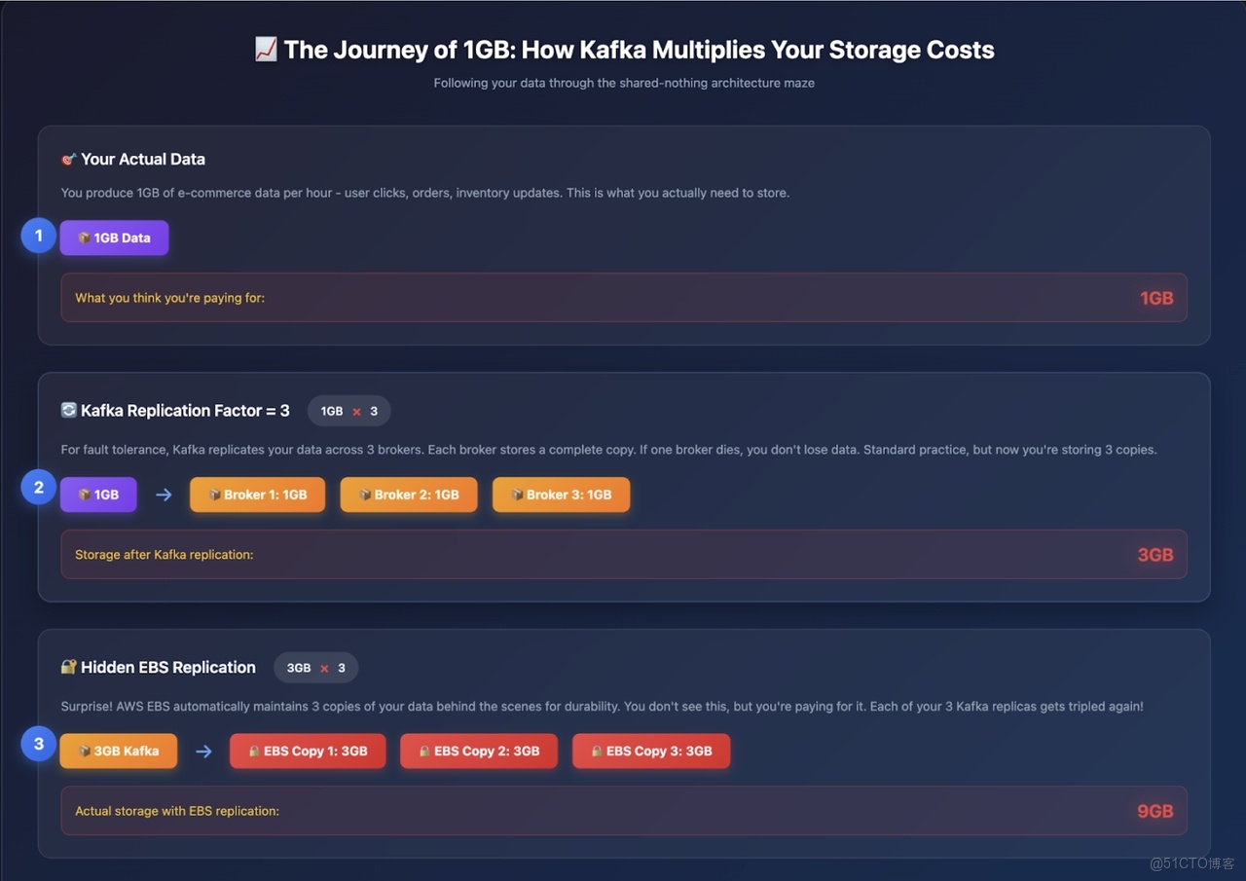Select the step 2 number circle
Screen dimensions: 1246x881
tap(39, 488)
